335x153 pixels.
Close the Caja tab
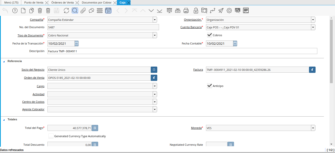coord(129,3)
